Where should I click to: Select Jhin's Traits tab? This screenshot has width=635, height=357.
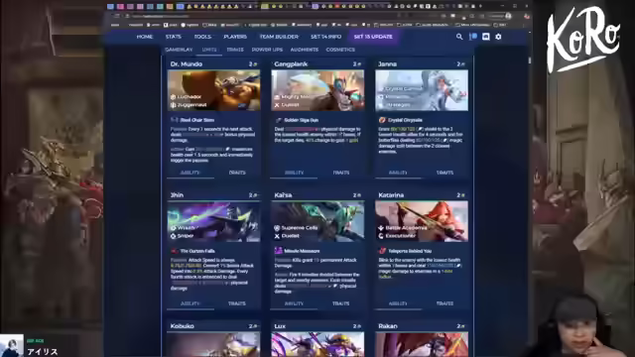pos(237,303)
